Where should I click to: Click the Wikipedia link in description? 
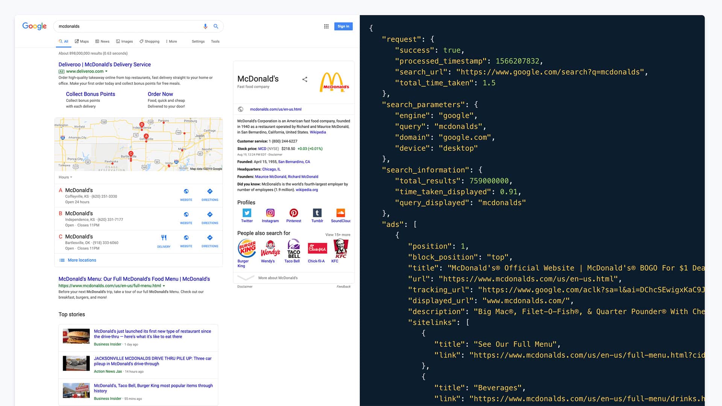[x=318, y=132]
